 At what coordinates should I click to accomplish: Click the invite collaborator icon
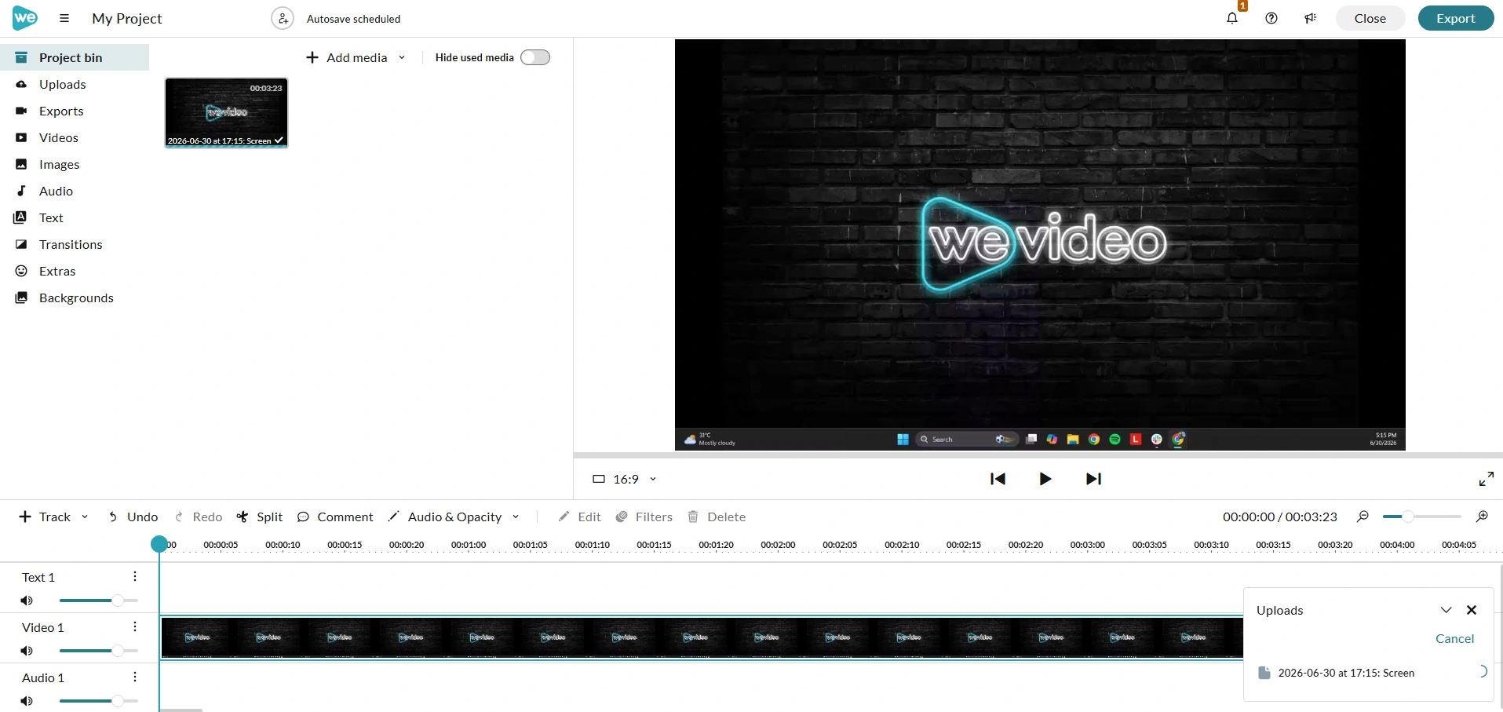282,18
